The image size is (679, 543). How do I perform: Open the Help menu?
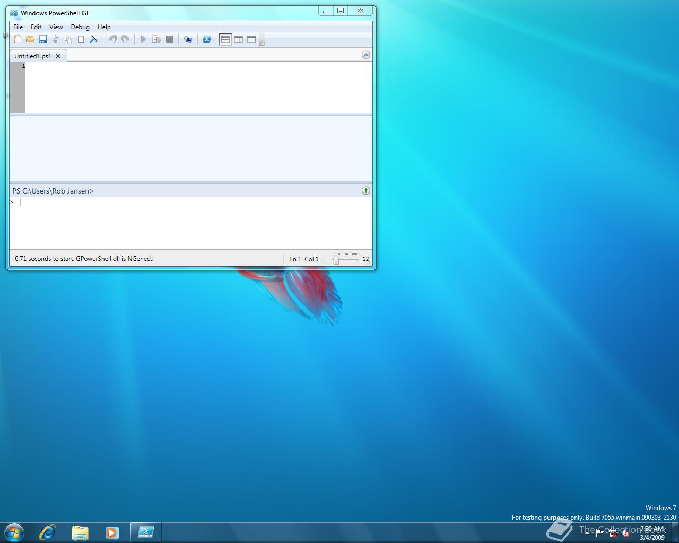click(x=104, y=27)
